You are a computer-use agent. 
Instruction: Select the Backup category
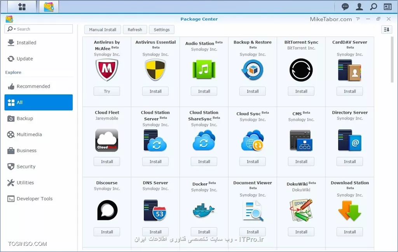point(38,118)
